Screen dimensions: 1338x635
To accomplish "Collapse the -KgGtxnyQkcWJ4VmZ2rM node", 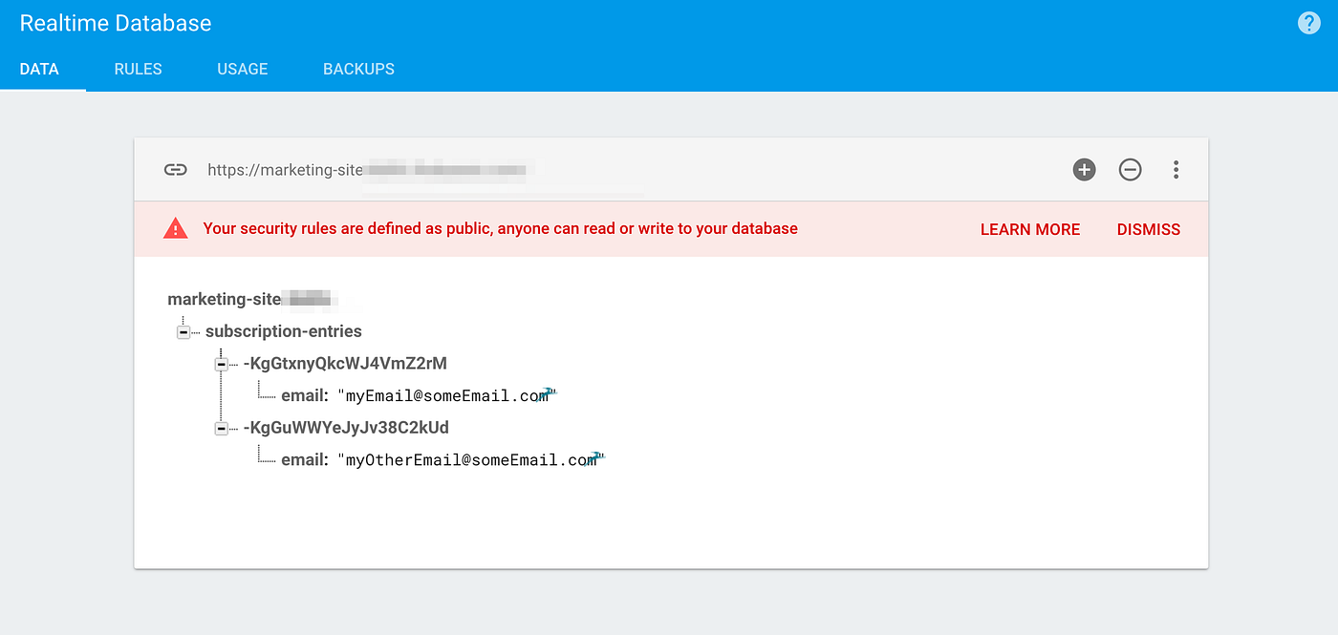I will 222,364.
